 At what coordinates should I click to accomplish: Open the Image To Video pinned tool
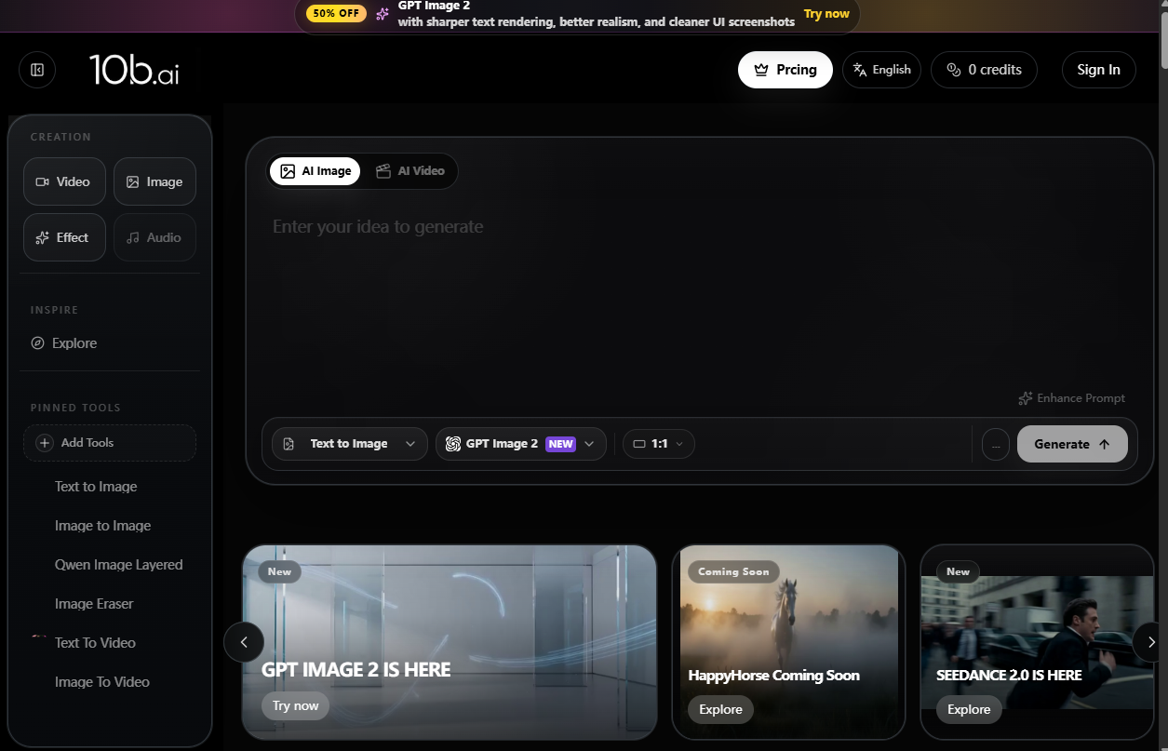click(x=102, y=682)
